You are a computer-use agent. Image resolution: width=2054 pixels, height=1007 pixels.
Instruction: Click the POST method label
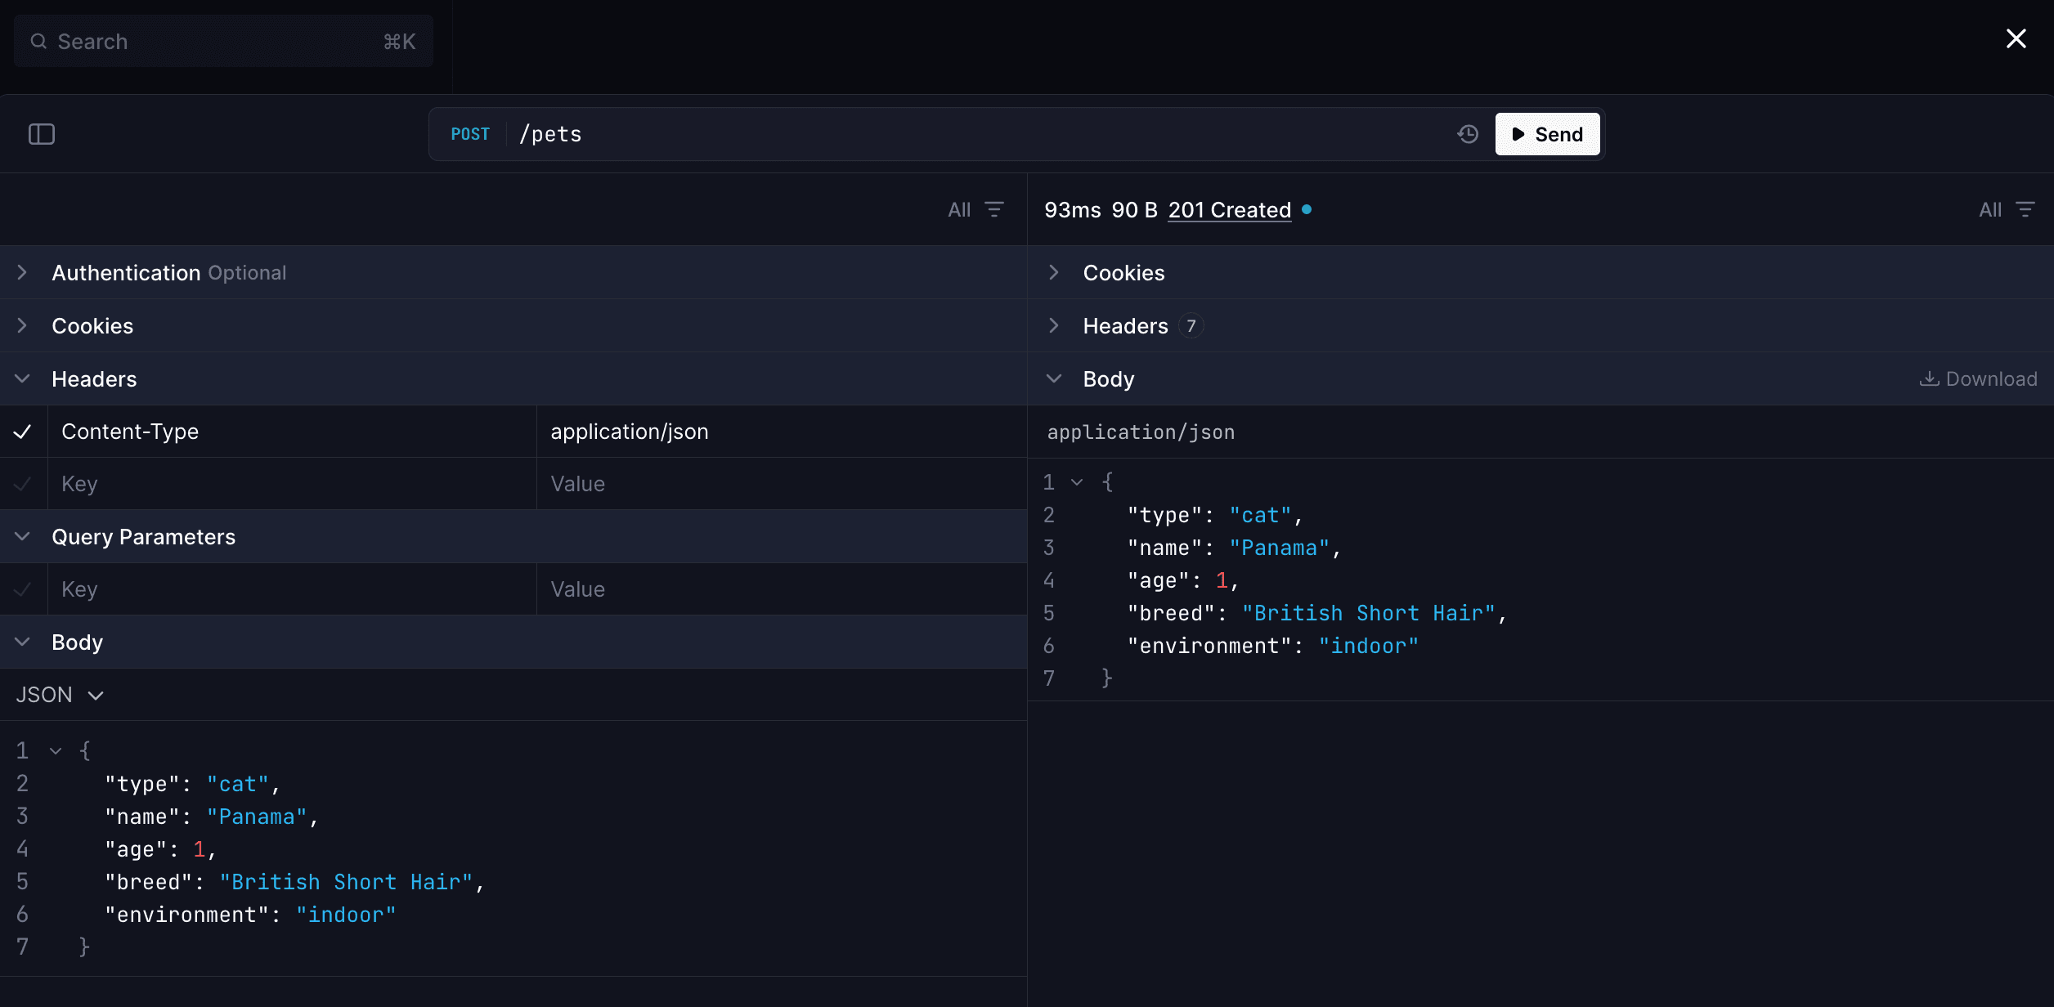[469, 133]
